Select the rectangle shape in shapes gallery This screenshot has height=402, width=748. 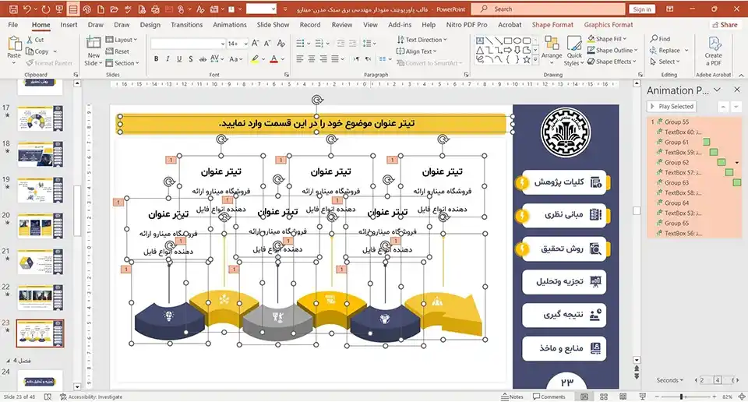[x=508, y=41]
